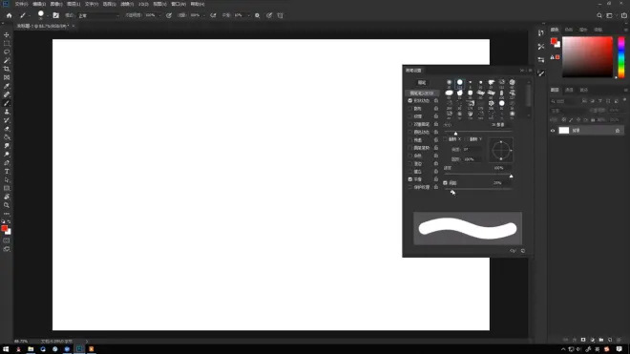Select the Dodge tool
630x354 pixels.
[x=7, y=155]
